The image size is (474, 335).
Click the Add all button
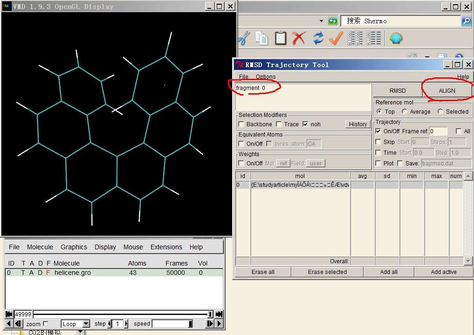pyautogui.click(x=388, y=272)
